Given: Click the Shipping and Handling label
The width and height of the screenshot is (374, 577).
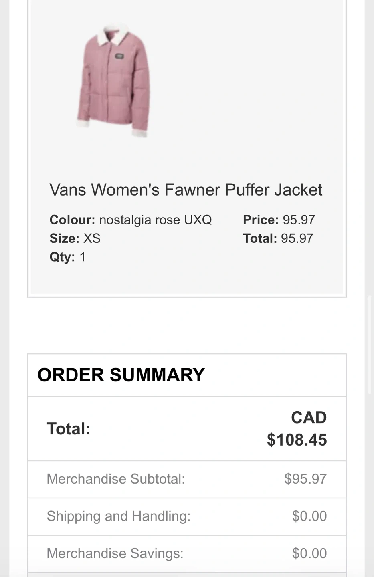Looking at the screenshot, I should (119, 516).
